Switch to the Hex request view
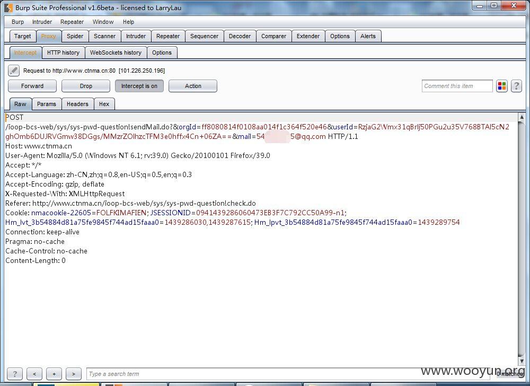Image resolution: width=530 pixels, height=386 pixels. (104, 104)
